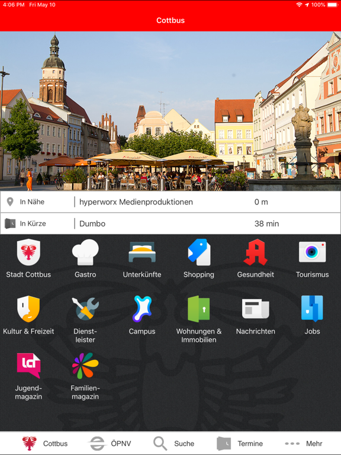Tap the Campus label text
This screenshot has width=341, height=455.
(x=142, y=332)
